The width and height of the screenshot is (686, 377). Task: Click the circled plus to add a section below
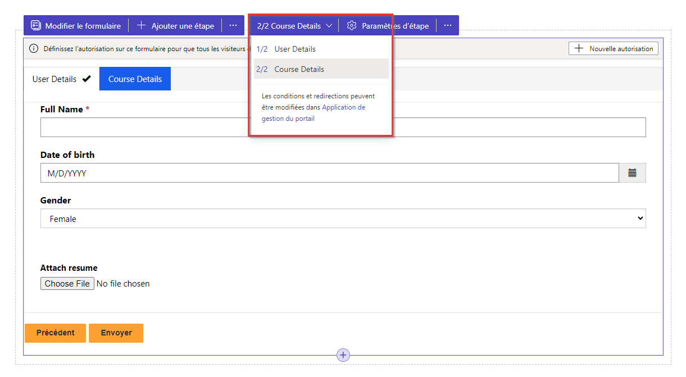pyautogui.click(x=343, y=355)
